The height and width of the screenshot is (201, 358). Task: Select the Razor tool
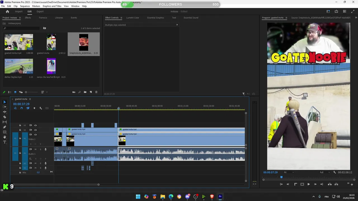4,117
